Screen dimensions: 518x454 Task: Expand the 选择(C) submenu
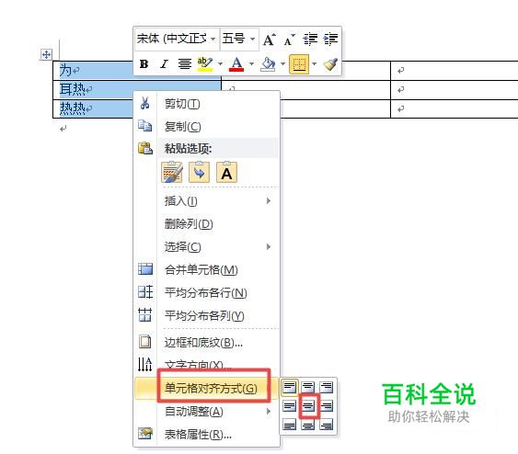coord(207,247)
